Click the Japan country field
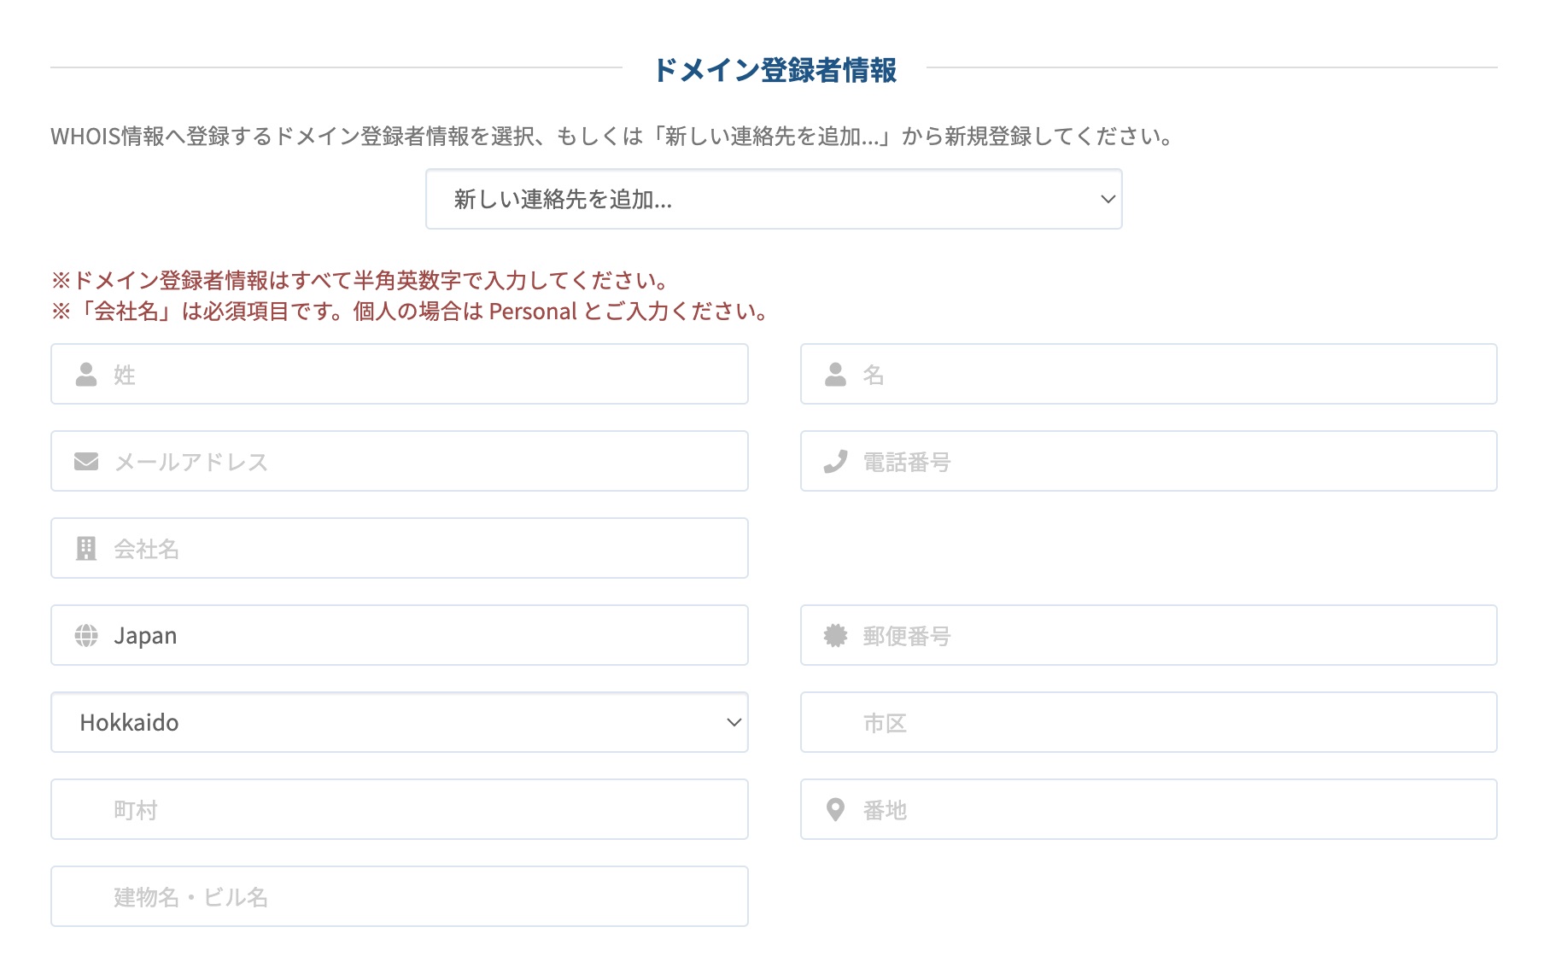This screenshot has width=1561, height=956. click(x=400, y=635)
